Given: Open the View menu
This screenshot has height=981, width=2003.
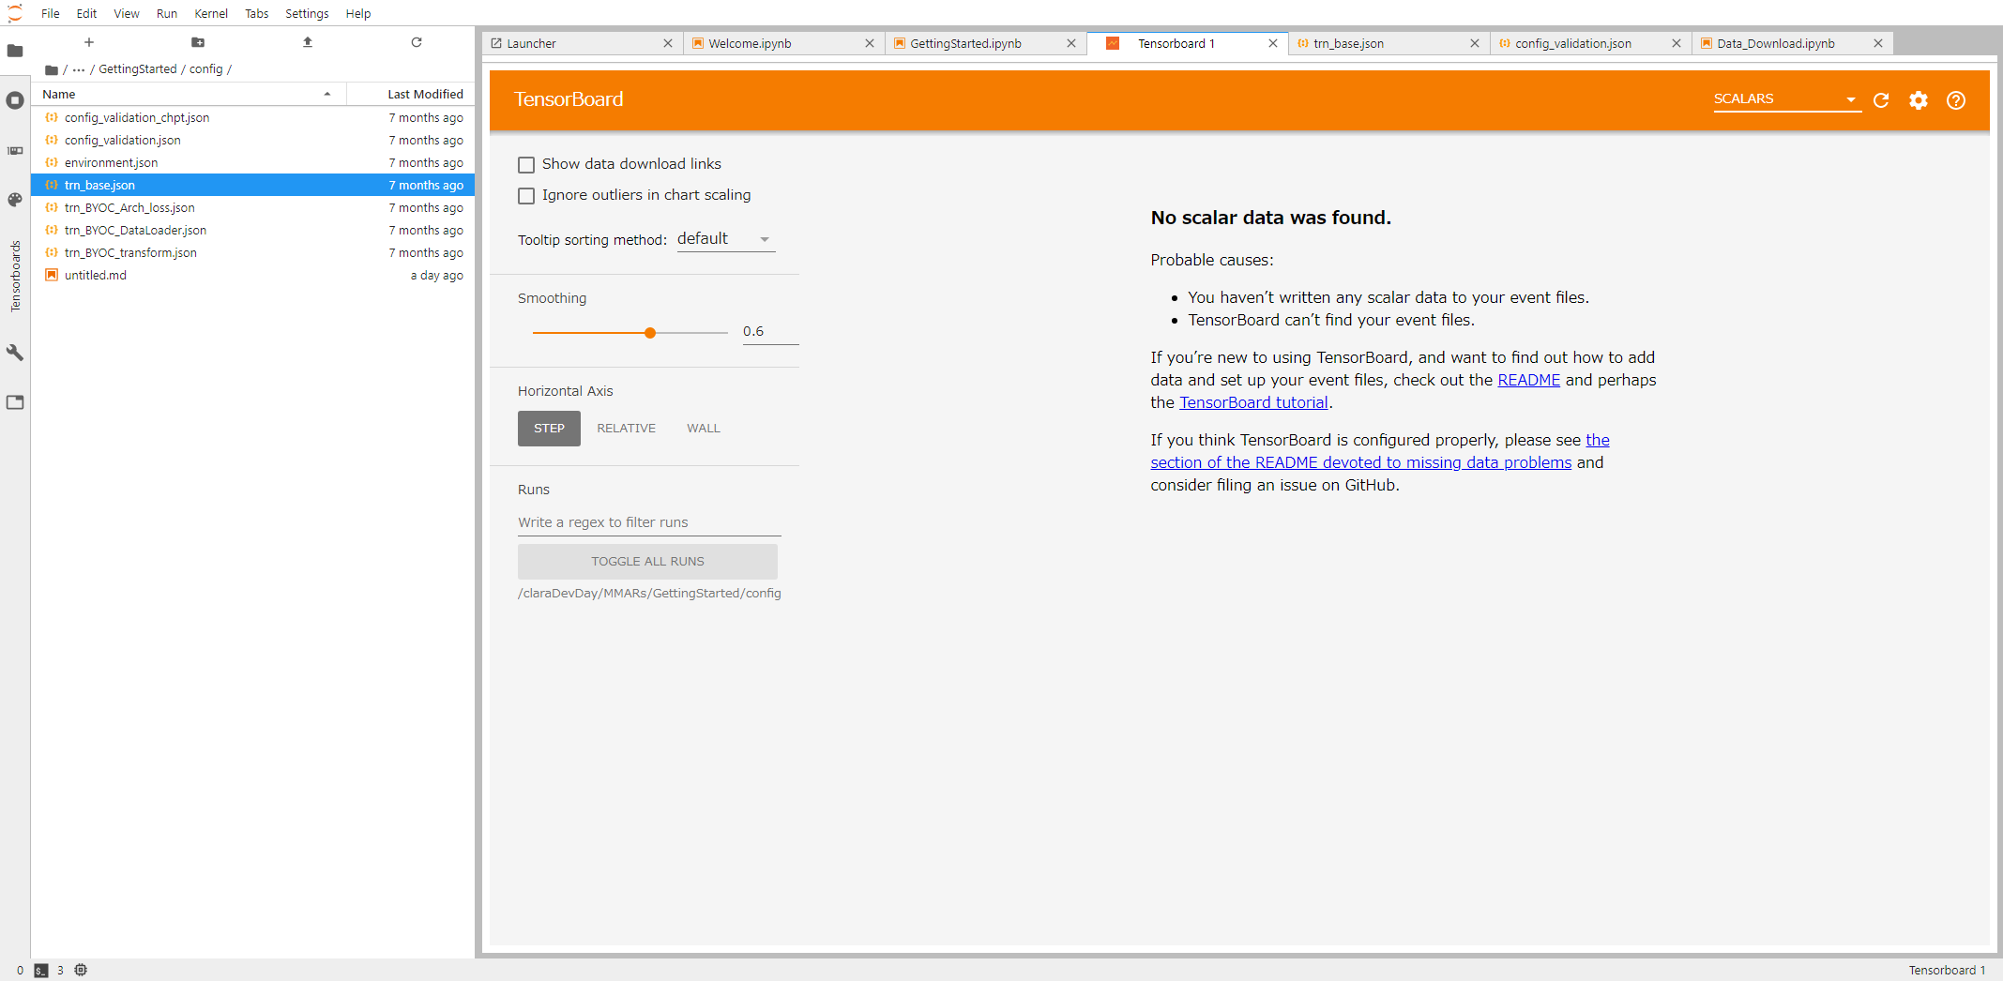Looking at the screenshot, I should pyautogui.click(x=127, y=13).
